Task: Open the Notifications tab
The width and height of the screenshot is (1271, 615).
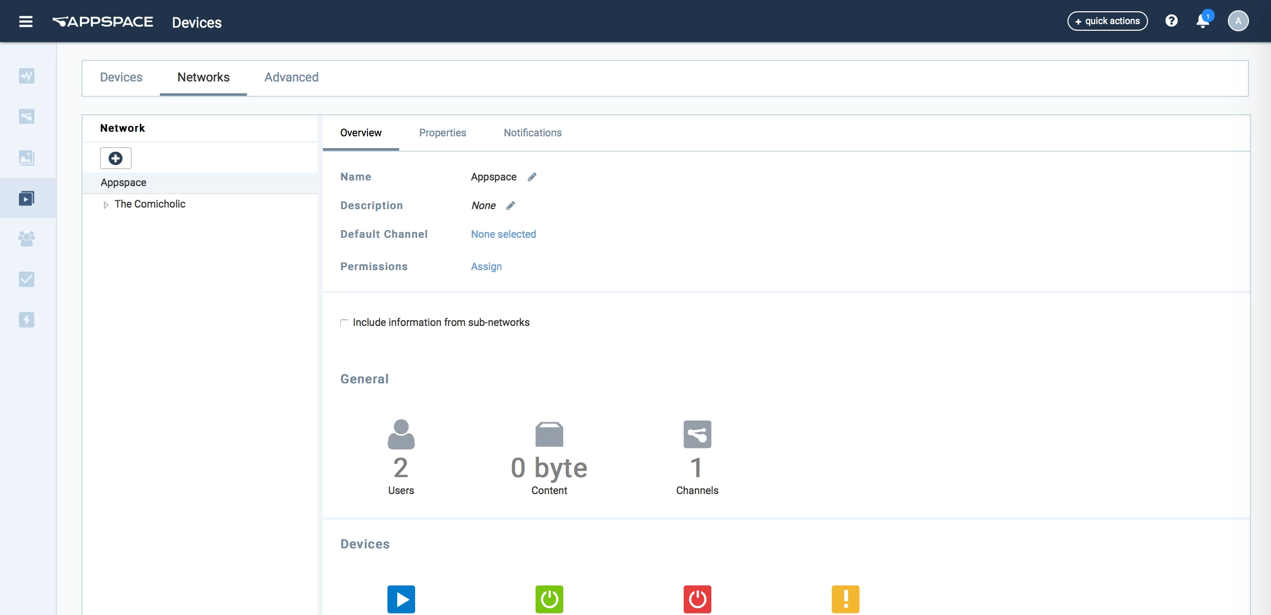Action: click(x=532, y=133)
